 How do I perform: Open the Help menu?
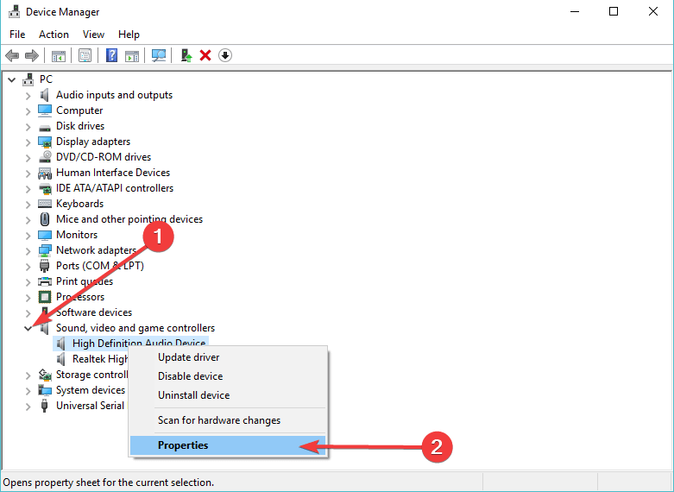coord(129,35)
